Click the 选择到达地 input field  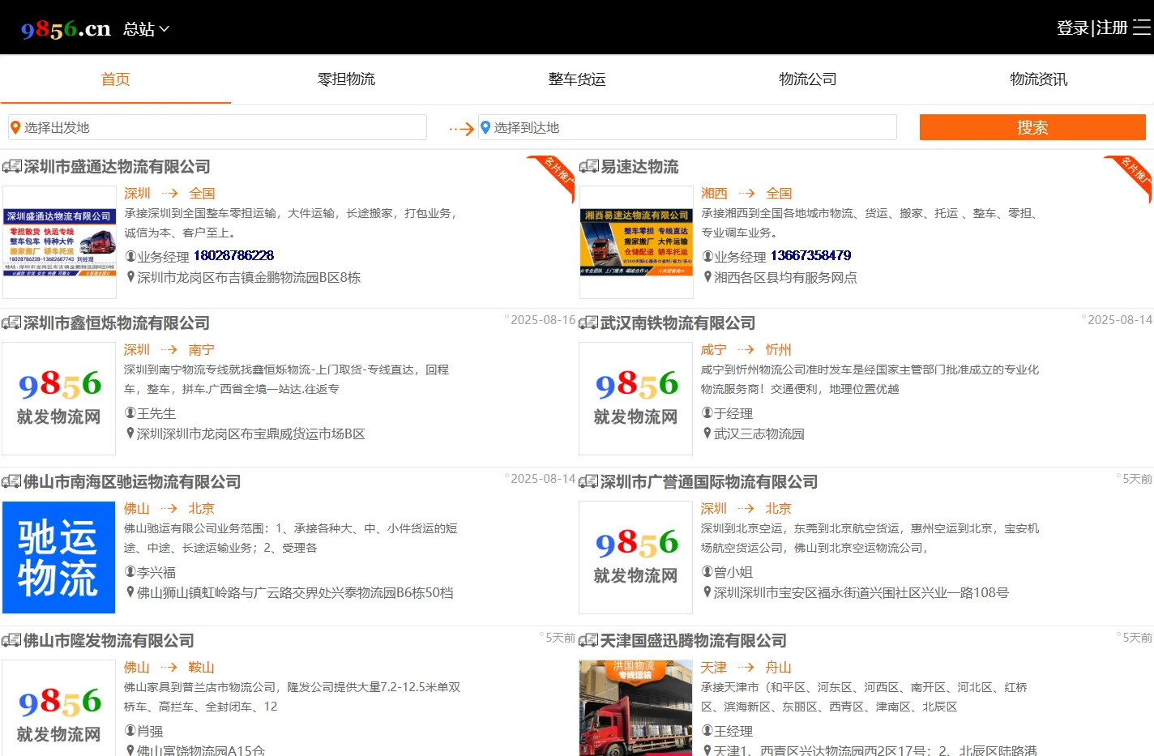(x=687, y=127)
